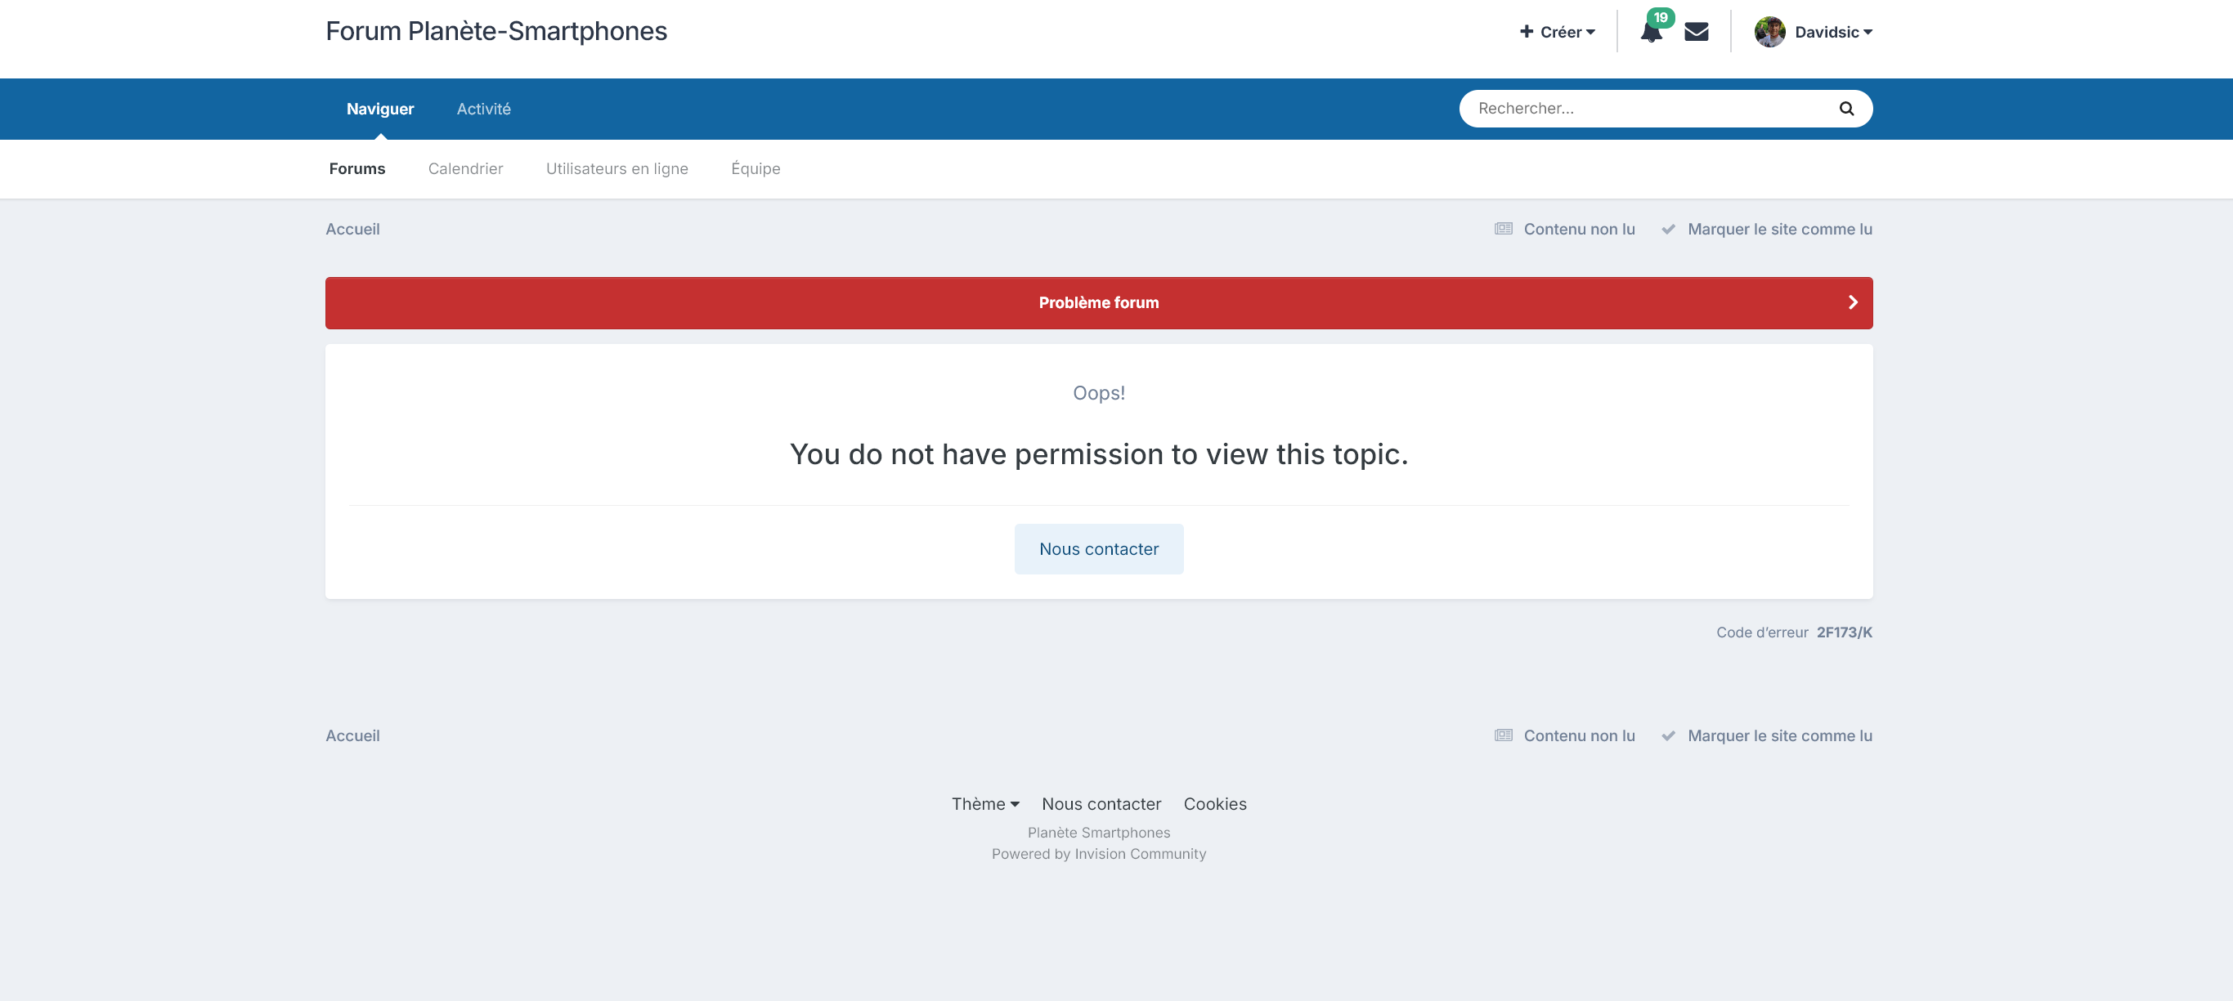Open the Calendrier submenu item
Viewport: 2233px width, 1001px height.
464,168
